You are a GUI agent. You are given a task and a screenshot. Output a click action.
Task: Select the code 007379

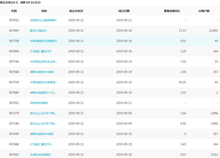(x=14, y=113)
